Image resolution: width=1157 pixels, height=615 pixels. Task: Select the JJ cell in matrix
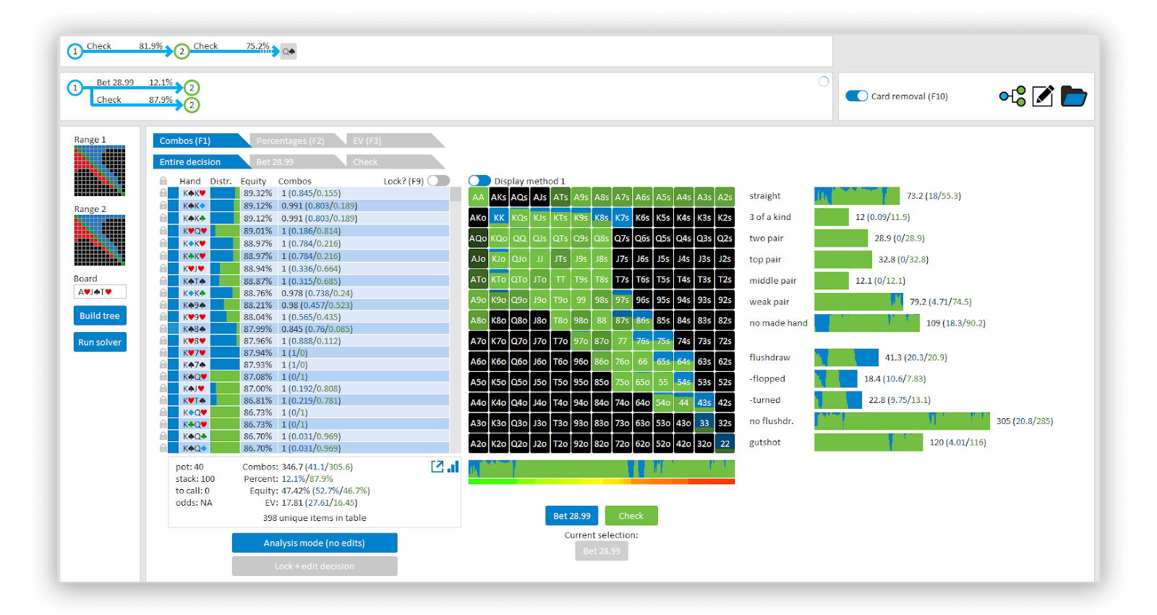(540, 258)
